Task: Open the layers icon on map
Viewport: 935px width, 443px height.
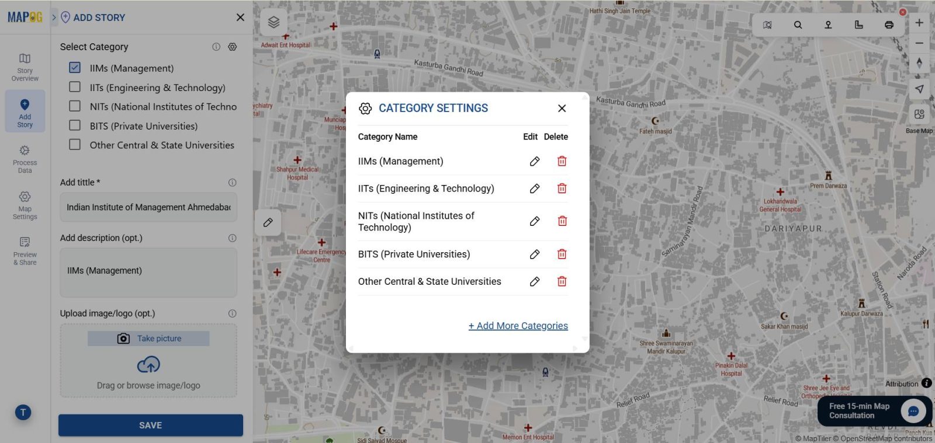Action: (273, 22)
